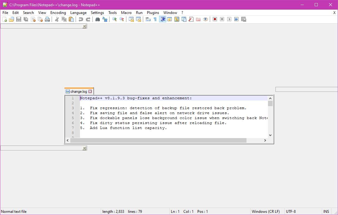The width and height of the screenshot is (338, 215).
Task: Close the upper docked panel
Action: pos(85,26)
